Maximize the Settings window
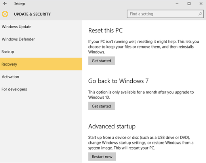206x163 pixels. 189,4
